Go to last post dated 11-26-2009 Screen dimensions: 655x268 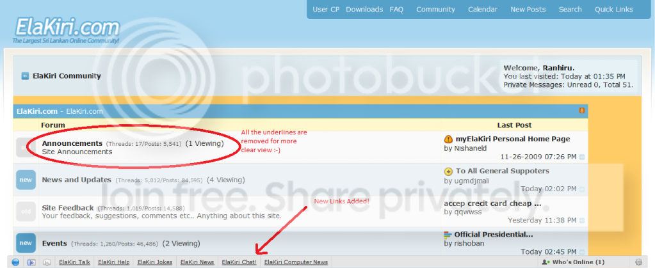pos(582,157)
